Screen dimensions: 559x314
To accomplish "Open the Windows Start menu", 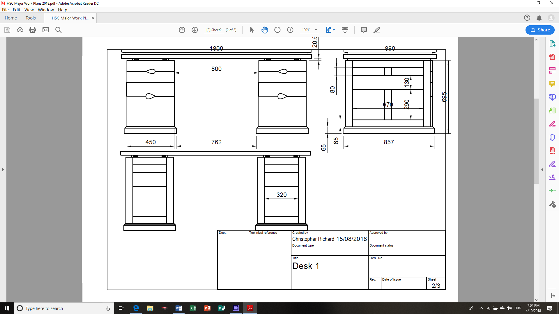I will pos(7,308).
